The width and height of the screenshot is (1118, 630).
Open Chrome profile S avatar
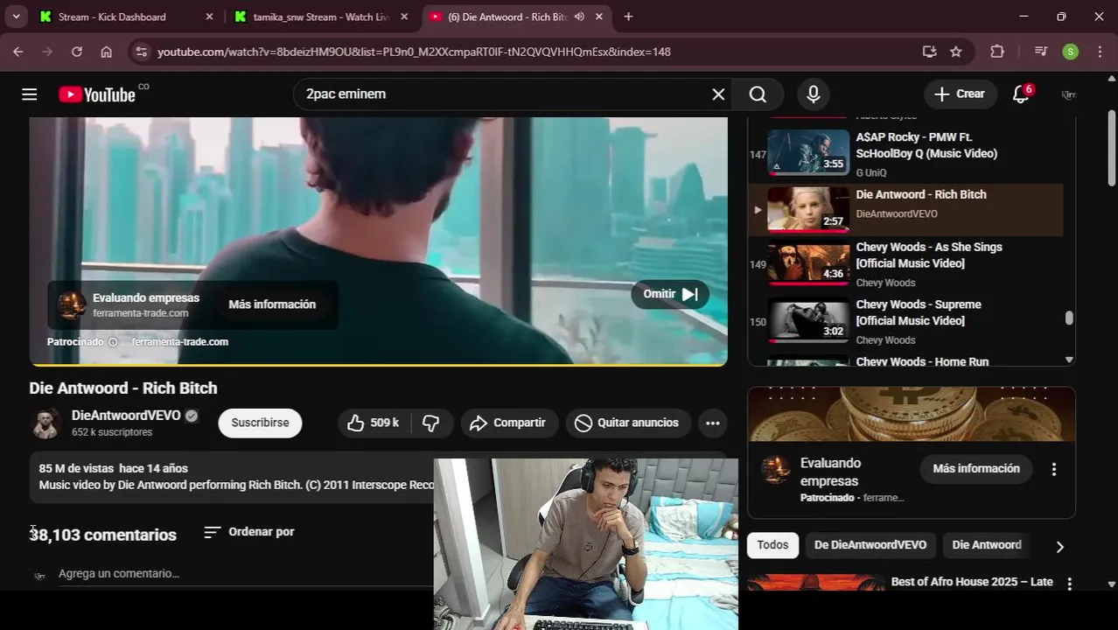(x=1071, y=52)
